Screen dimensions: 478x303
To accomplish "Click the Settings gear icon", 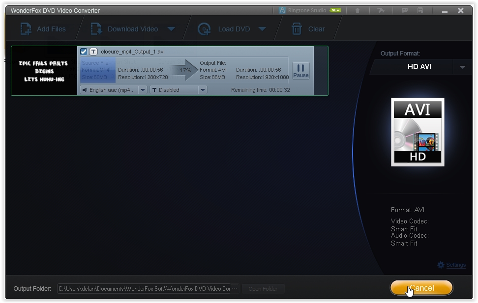I will pos(441,265).
